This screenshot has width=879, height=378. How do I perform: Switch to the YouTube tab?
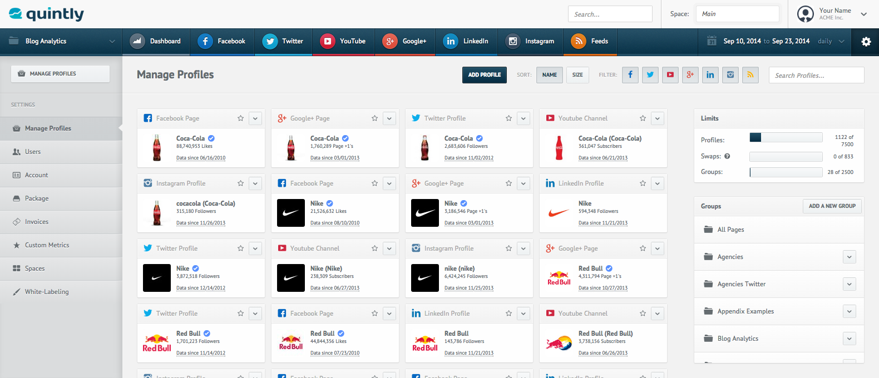tap(344, 41)
